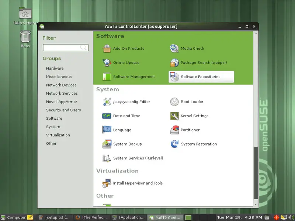295x221 pixels.
Task: Open Install Hypervisor and Tools icon
Action: [x=107, y=183]
